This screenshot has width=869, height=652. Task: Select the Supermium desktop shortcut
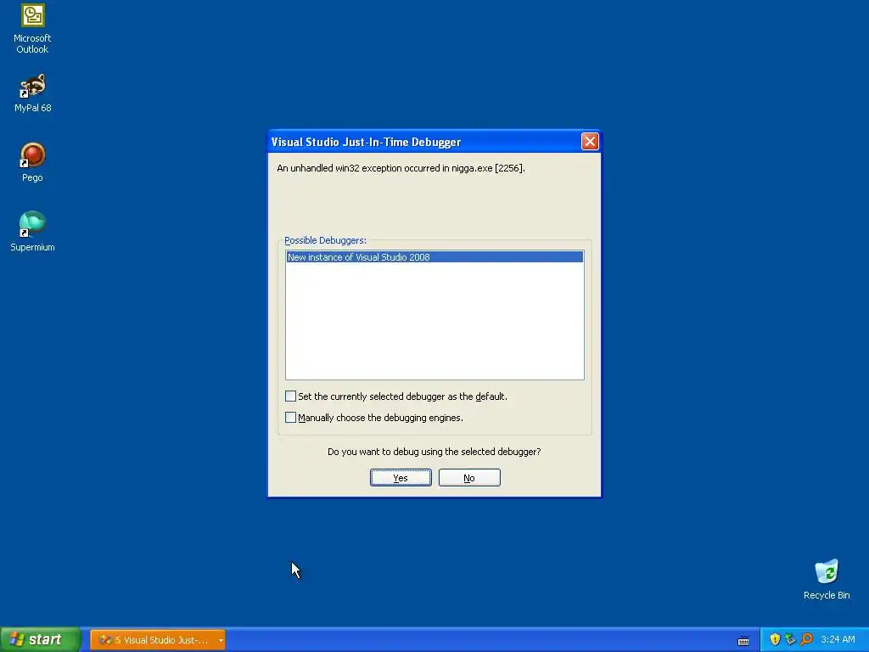33,232
